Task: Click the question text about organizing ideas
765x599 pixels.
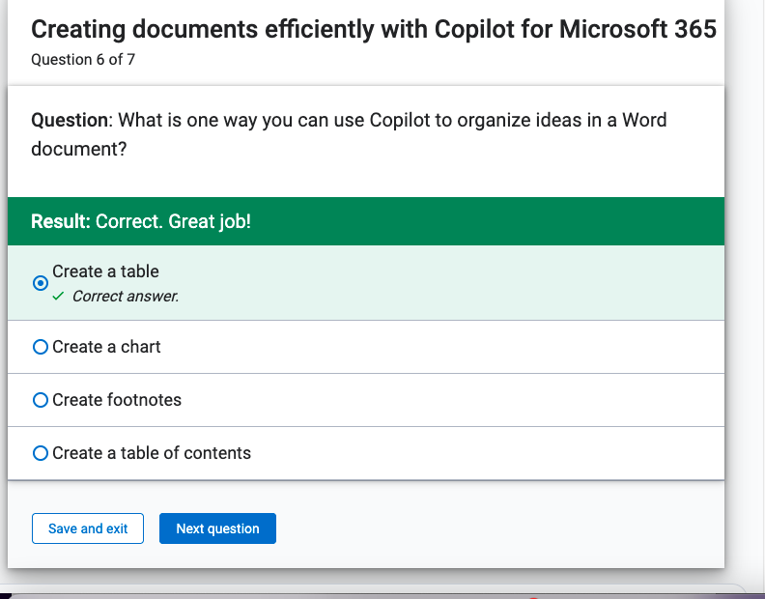Action: point(349,134)
